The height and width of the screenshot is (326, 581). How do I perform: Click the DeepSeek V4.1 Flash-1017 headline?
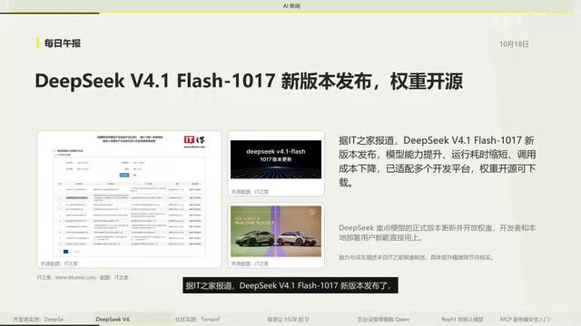click(249, 81)
